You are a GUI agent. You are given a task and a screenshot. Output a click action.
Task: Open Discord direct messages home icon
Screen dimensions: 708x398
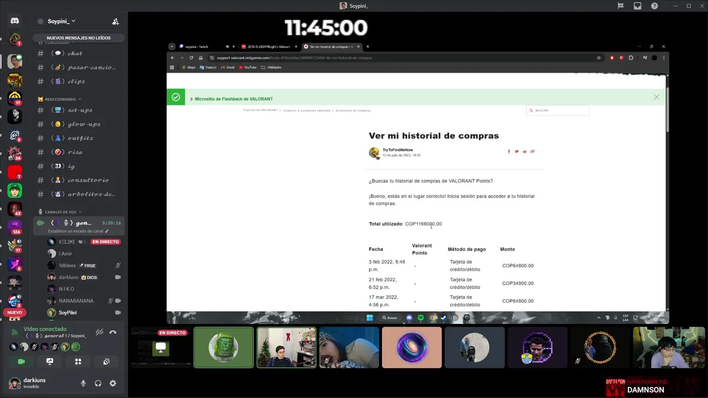(15, 20)
